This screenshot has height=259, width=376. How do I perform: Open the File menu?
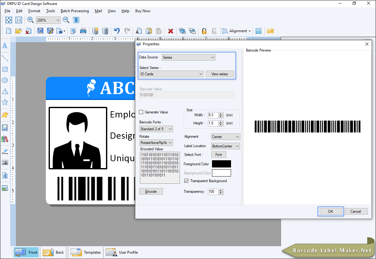coord(7,11)
